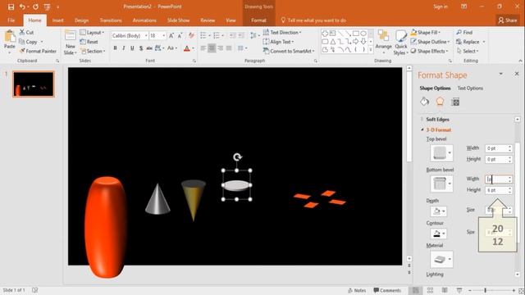
Task: Click the Paste clipboard icon
Action: pyautogui.click(x=10, y=36)
